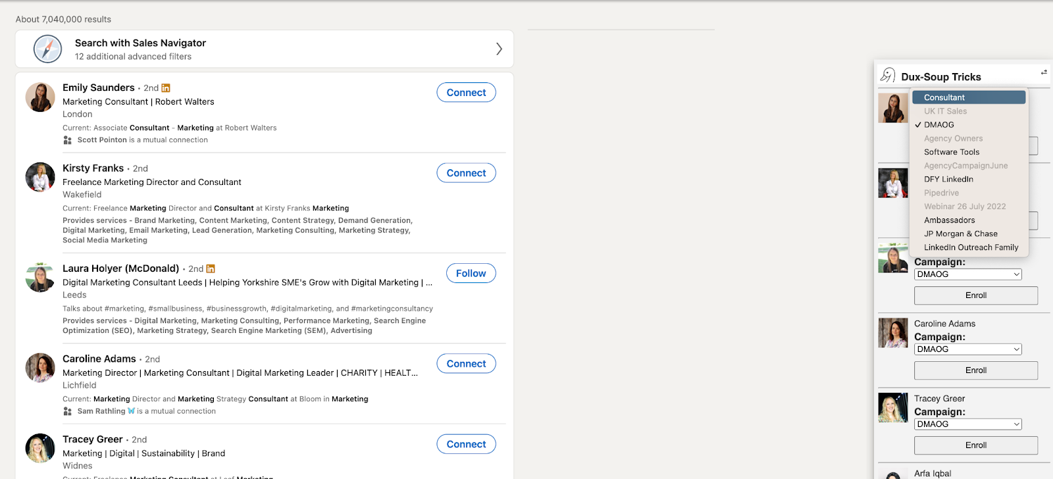Click mutual connection icon under Emily Saunders
Viewport: 1053px width, 479px height.
point(67,140)
